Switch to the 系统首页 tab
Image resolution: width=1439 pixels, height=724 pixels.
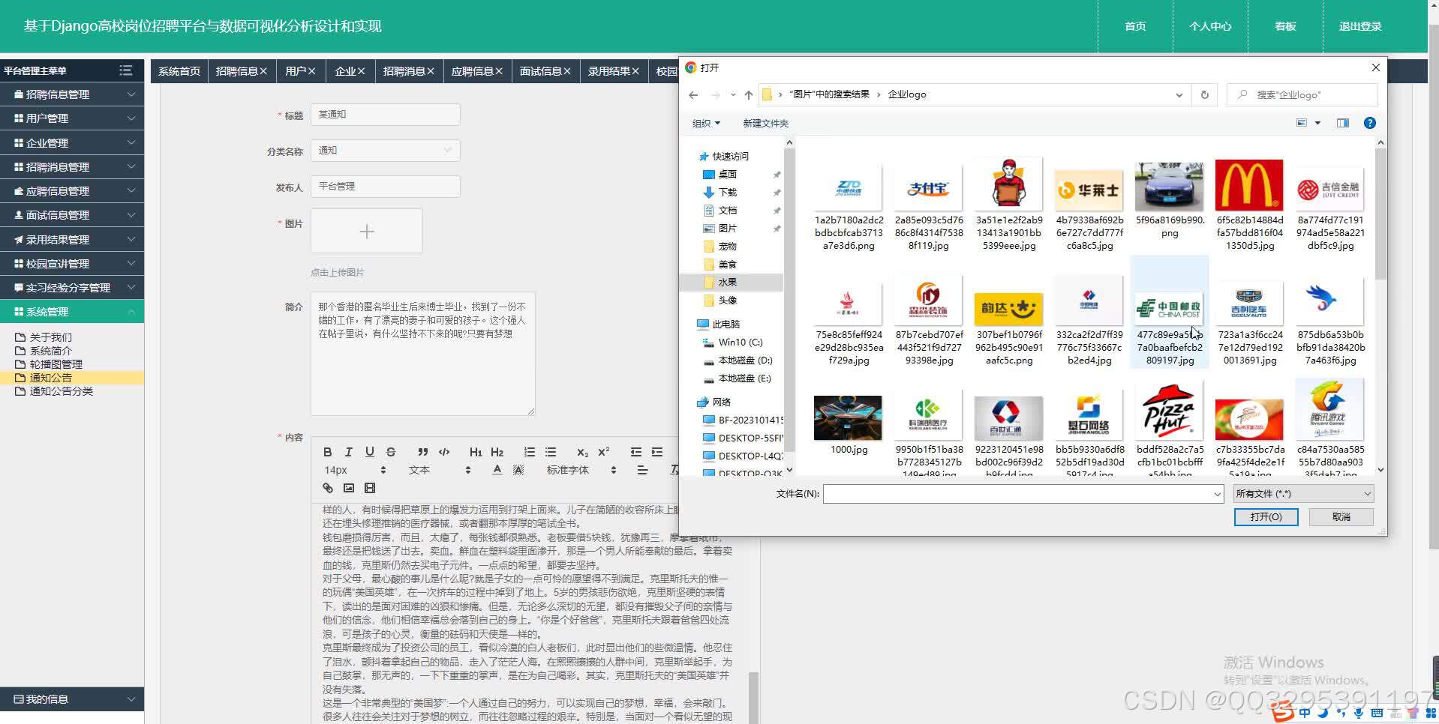point(179,71)
